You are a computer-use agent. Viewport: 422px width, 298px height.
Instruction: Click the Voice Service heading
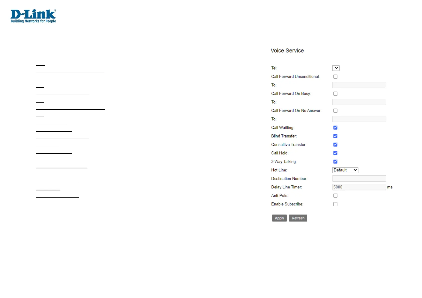pyautogui.click(x=287, y=51)
